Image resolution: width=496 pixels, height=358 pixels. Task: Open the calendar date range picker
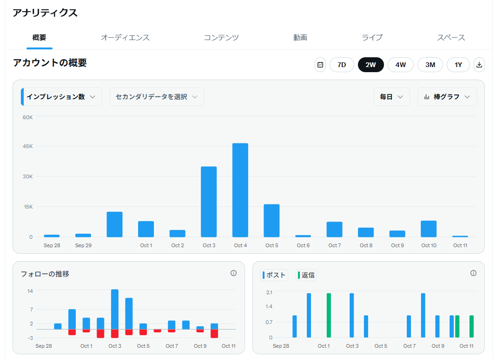click(320, 65)
